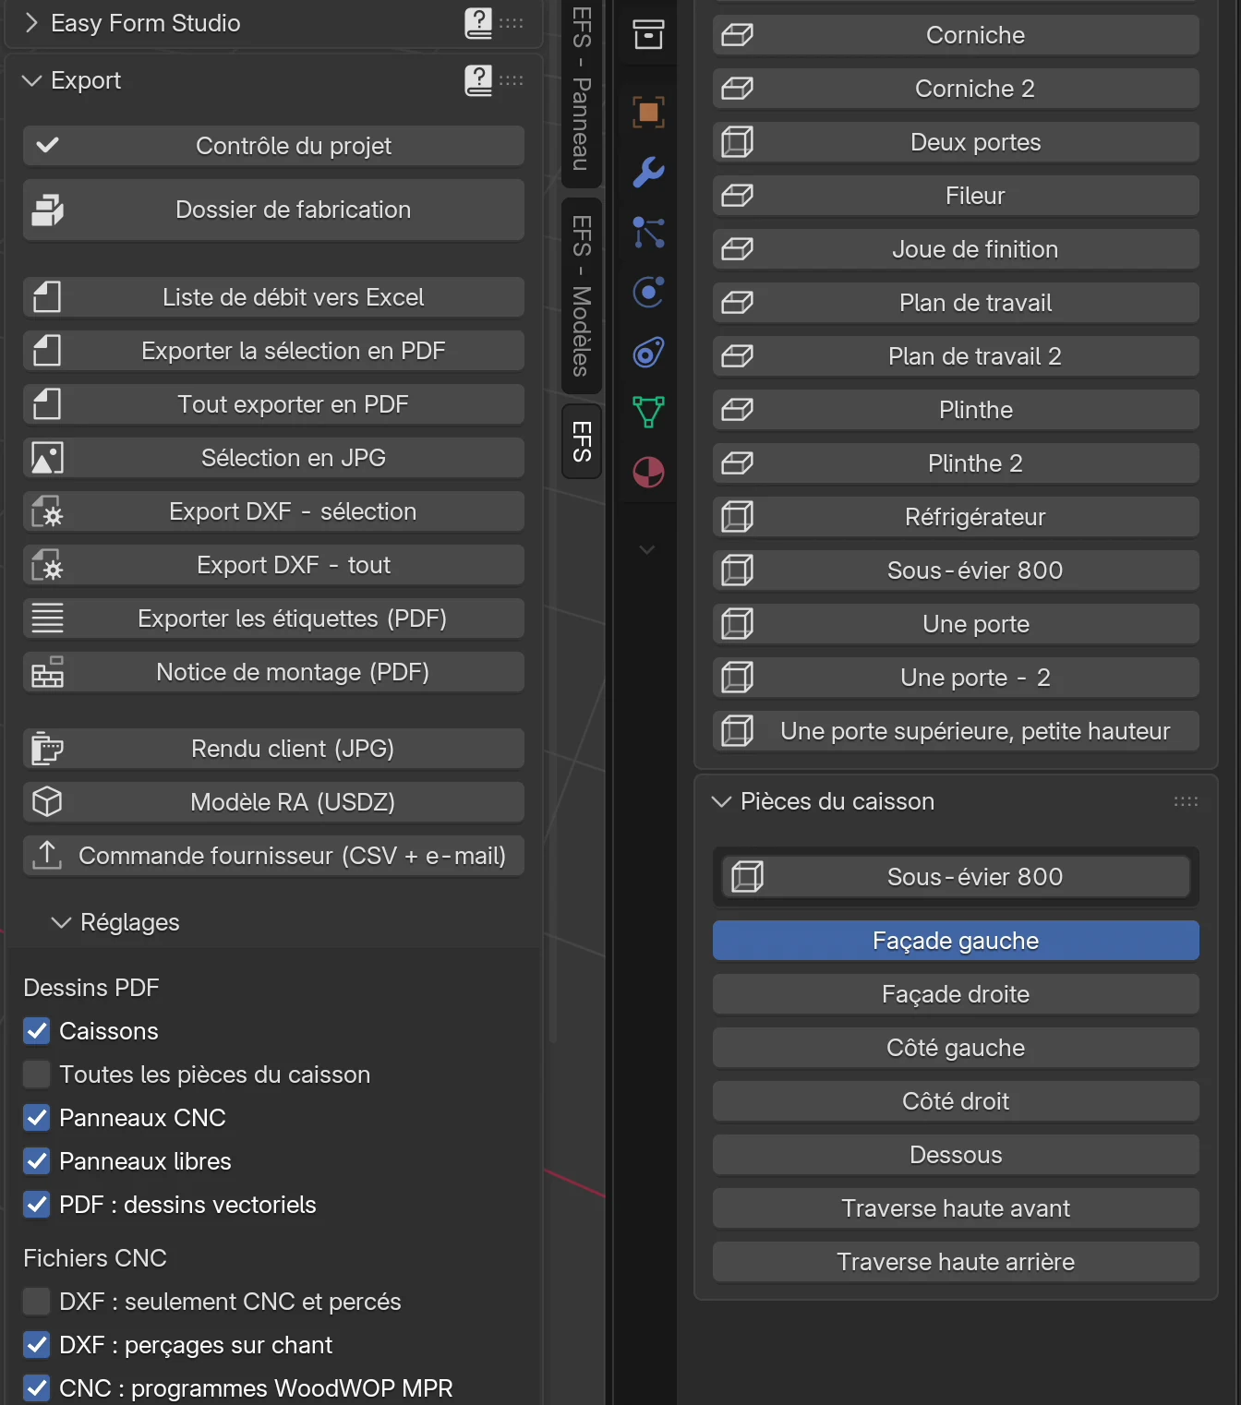
Task: Select the Traverse haute arrière part
Action: pos(956,1262)
